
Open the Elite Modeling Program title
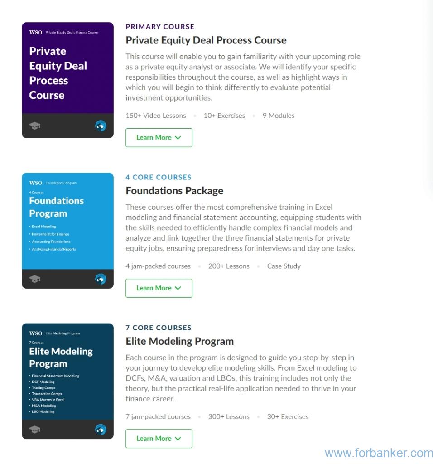click(179, 341)
